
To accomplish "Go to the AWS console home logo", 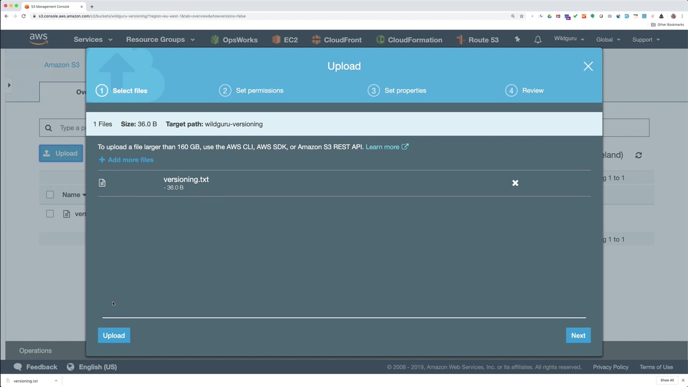I will coord(39,39).
